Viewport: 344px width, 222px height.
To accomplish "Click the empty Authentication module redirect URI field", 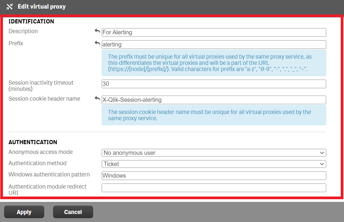I will [214, 188].
